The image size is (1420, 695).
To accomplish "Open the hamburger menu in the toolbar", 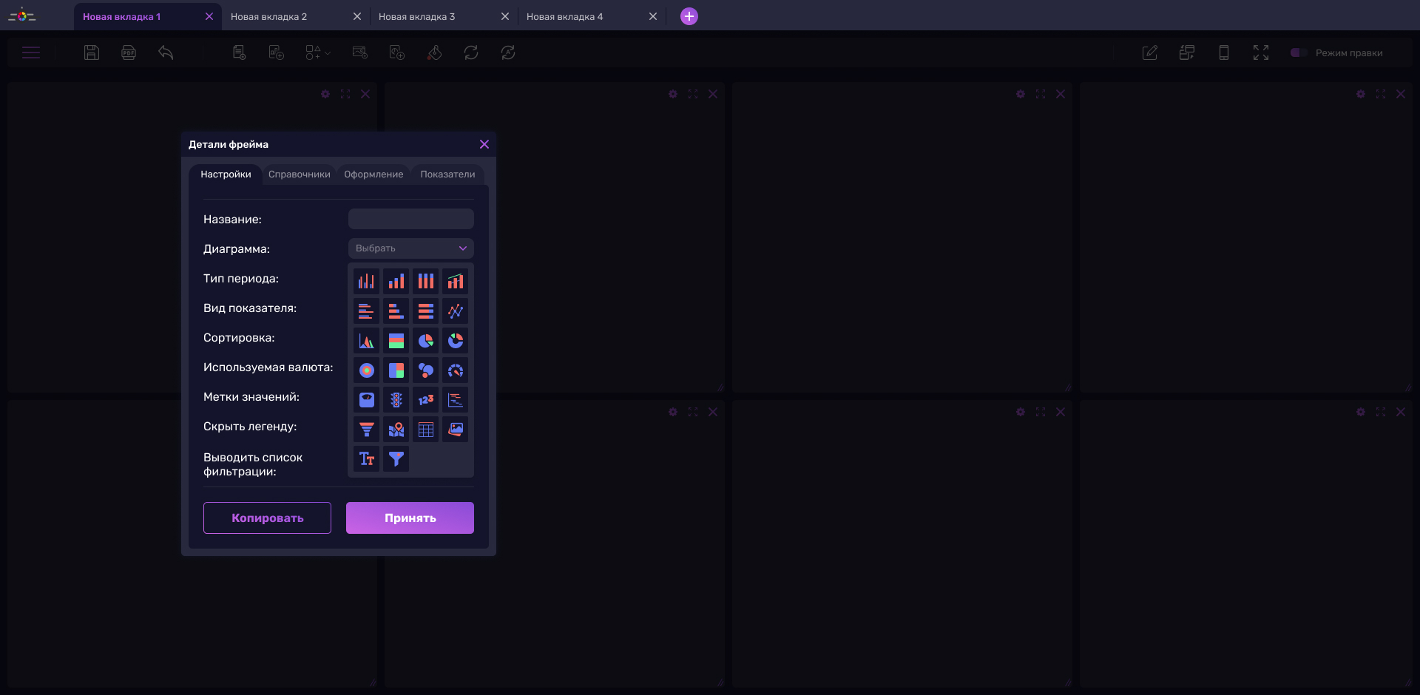I will (31, 52).
